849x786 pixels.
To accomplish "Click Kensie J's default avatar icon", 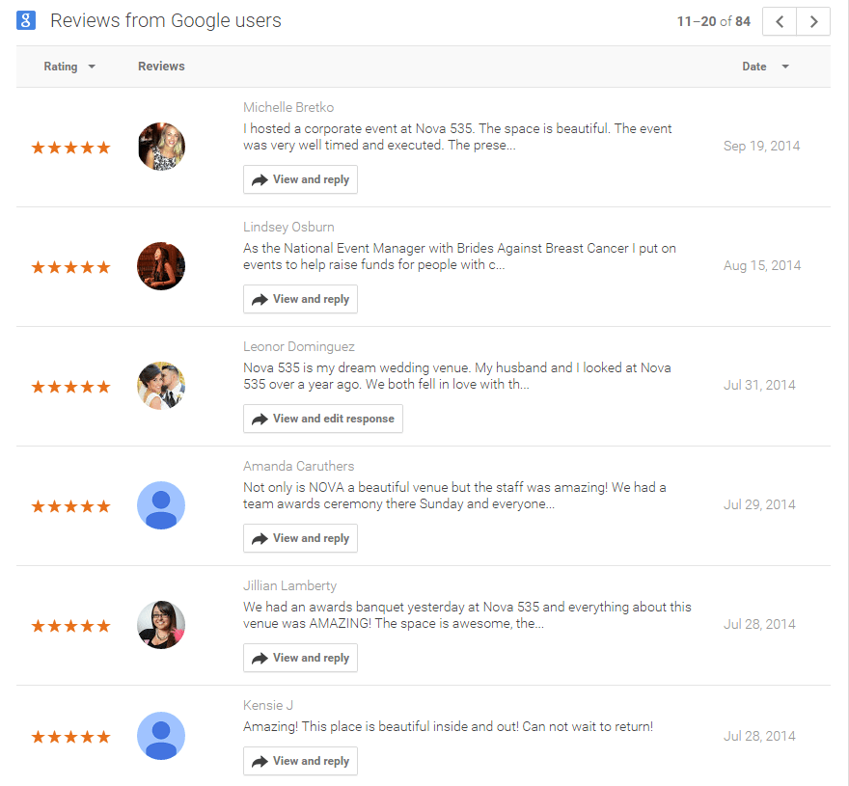I will point(161,736).
